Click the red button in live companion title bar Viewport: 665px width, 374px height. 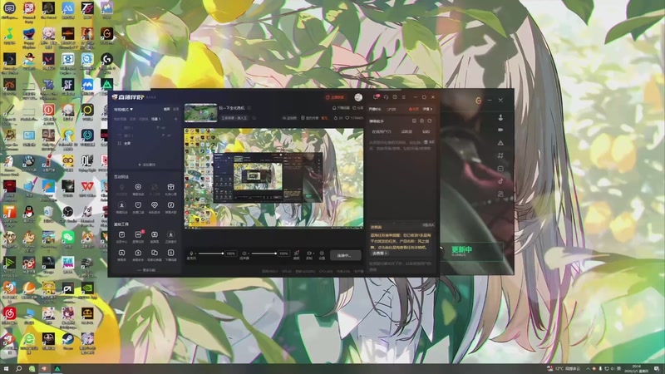coord(335,97)
